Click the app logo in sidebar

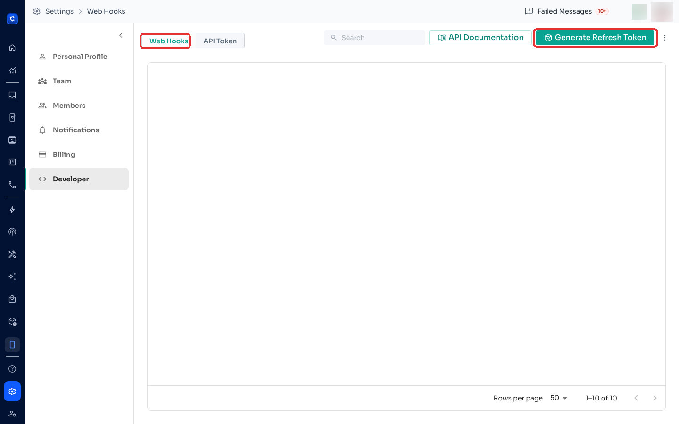click(12, 19)
